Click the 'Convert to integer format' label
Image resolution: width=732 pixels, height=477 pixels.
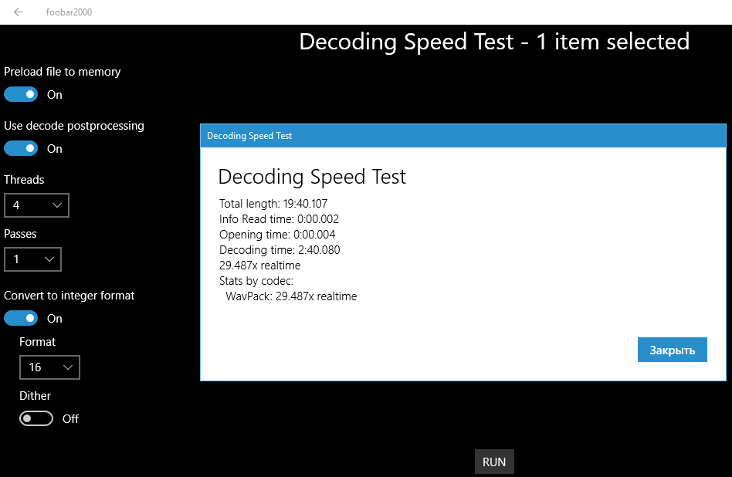[69, 296]
